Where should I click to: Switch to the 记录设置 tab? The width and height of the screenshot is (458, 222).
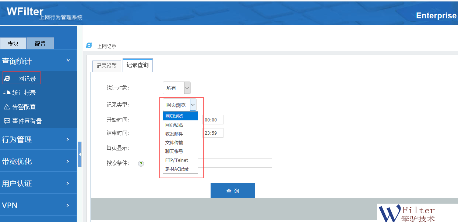106,66
